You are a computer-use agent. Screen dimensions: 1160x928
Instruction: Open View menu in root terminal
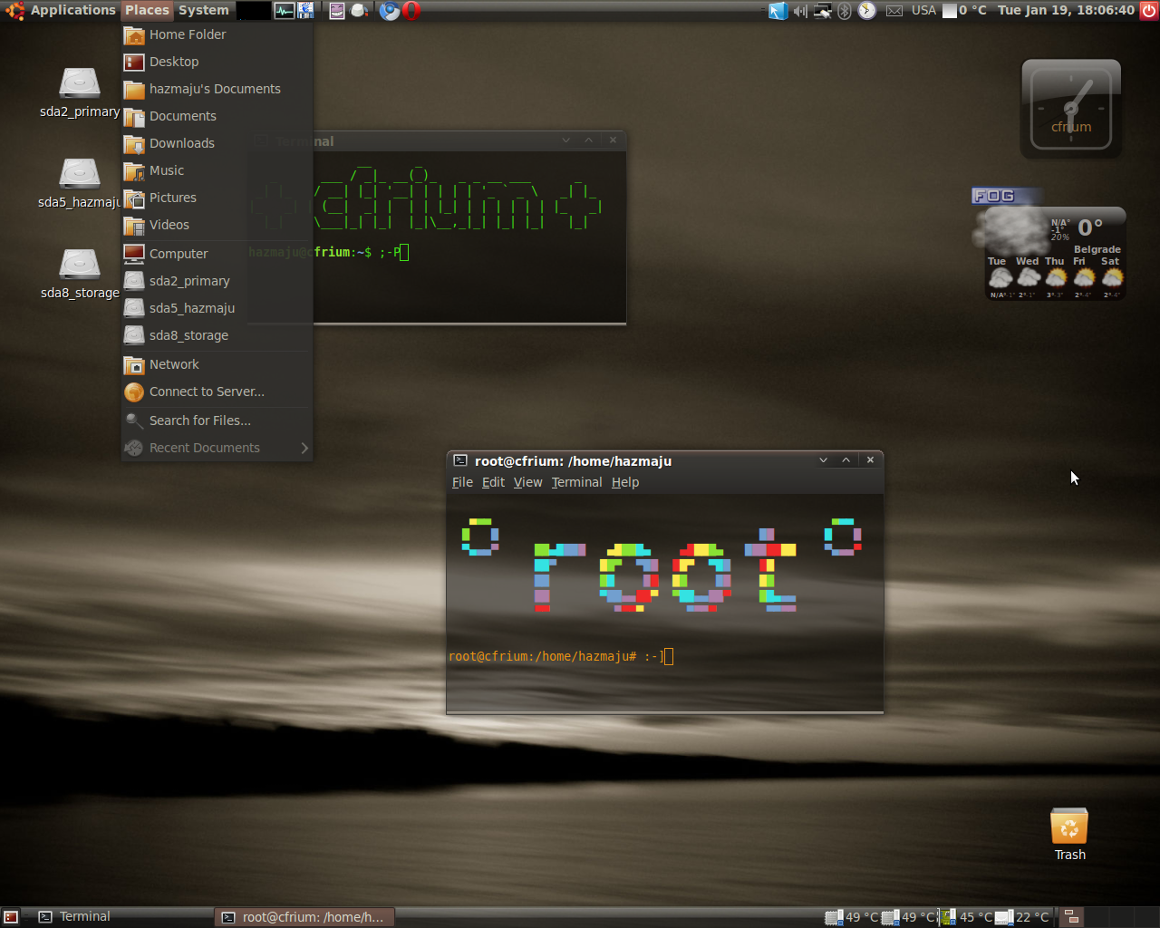pyautogui.click(x=527, y=482)
